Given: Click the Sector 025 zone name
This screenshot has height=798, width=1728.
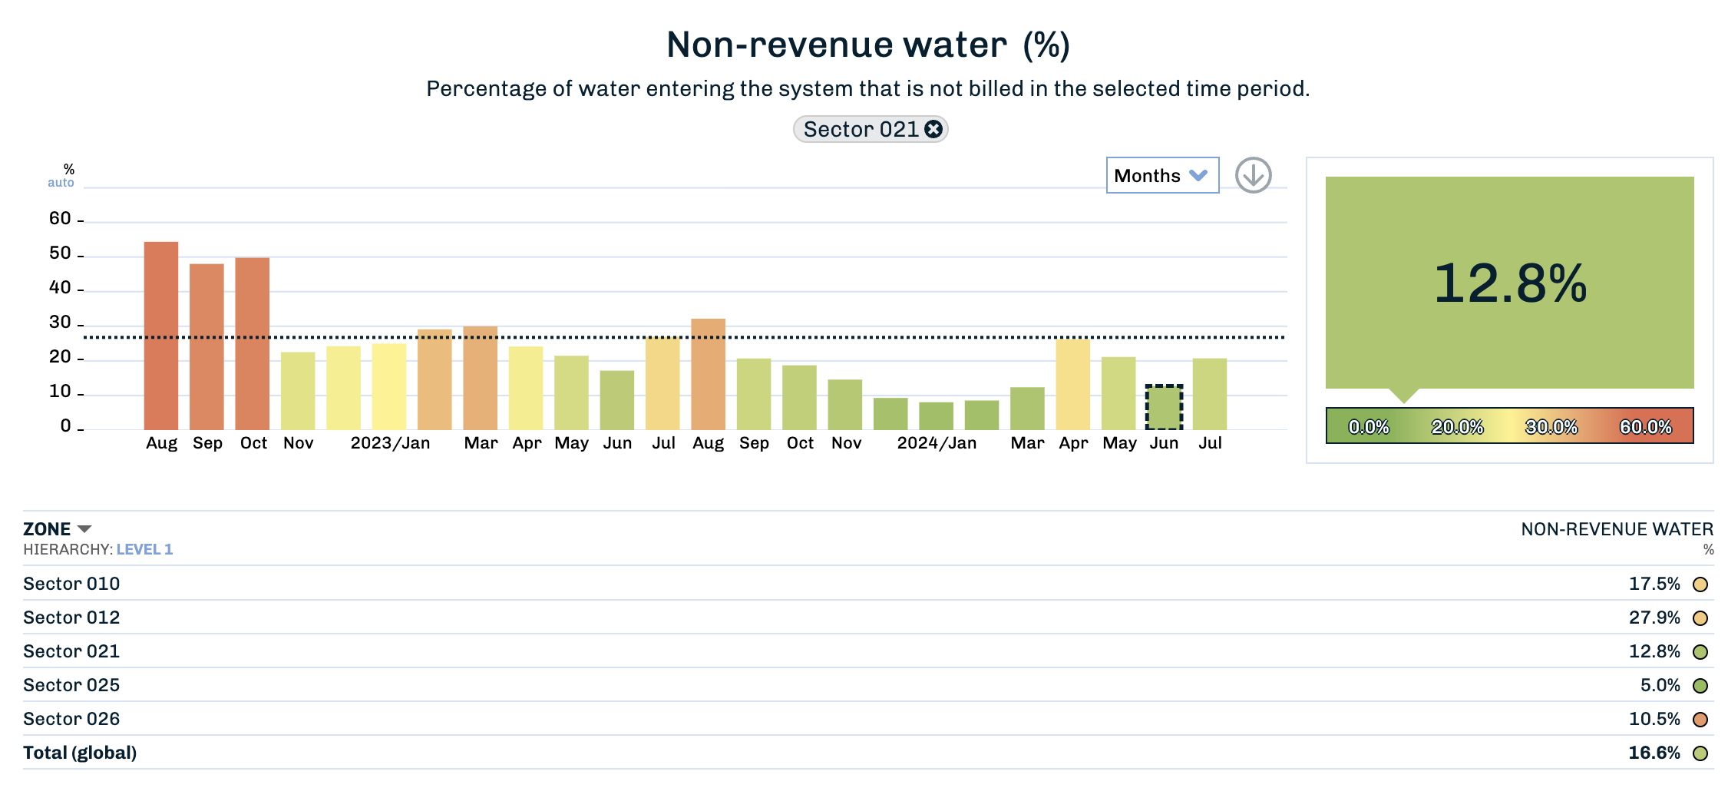Looking at the screenshot, I should tap(71, 685).
